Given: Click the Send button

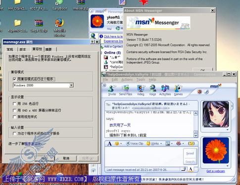Looking at the screenshot, I should tap(190, 153).
